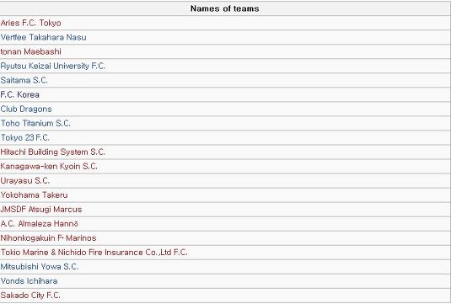Open the Kanagawa-ken Kyoin S.C. link
Image resolution: width=451 pixels, height=304 pixels.
[49, 167]
